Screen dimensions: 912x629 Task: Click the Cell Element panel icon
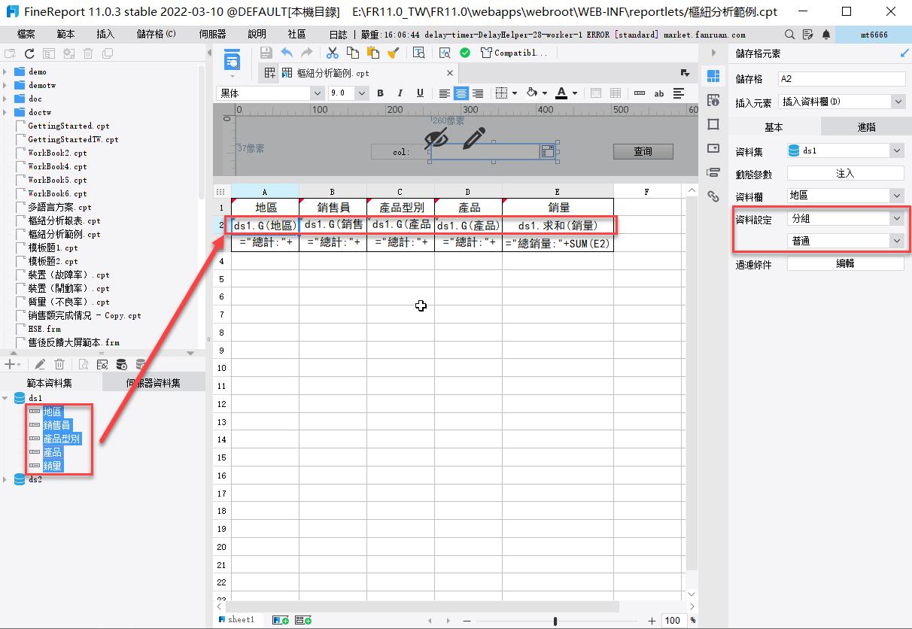click(713, 75)
